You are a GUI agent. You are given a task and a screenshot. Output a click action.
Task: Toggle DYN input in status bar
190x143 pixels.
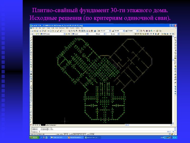click(x=85, y=134)
